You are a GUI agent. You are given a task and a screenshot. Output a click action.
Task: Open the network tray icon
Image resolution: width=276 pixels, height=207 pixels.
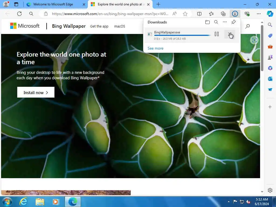pos(242,202)
